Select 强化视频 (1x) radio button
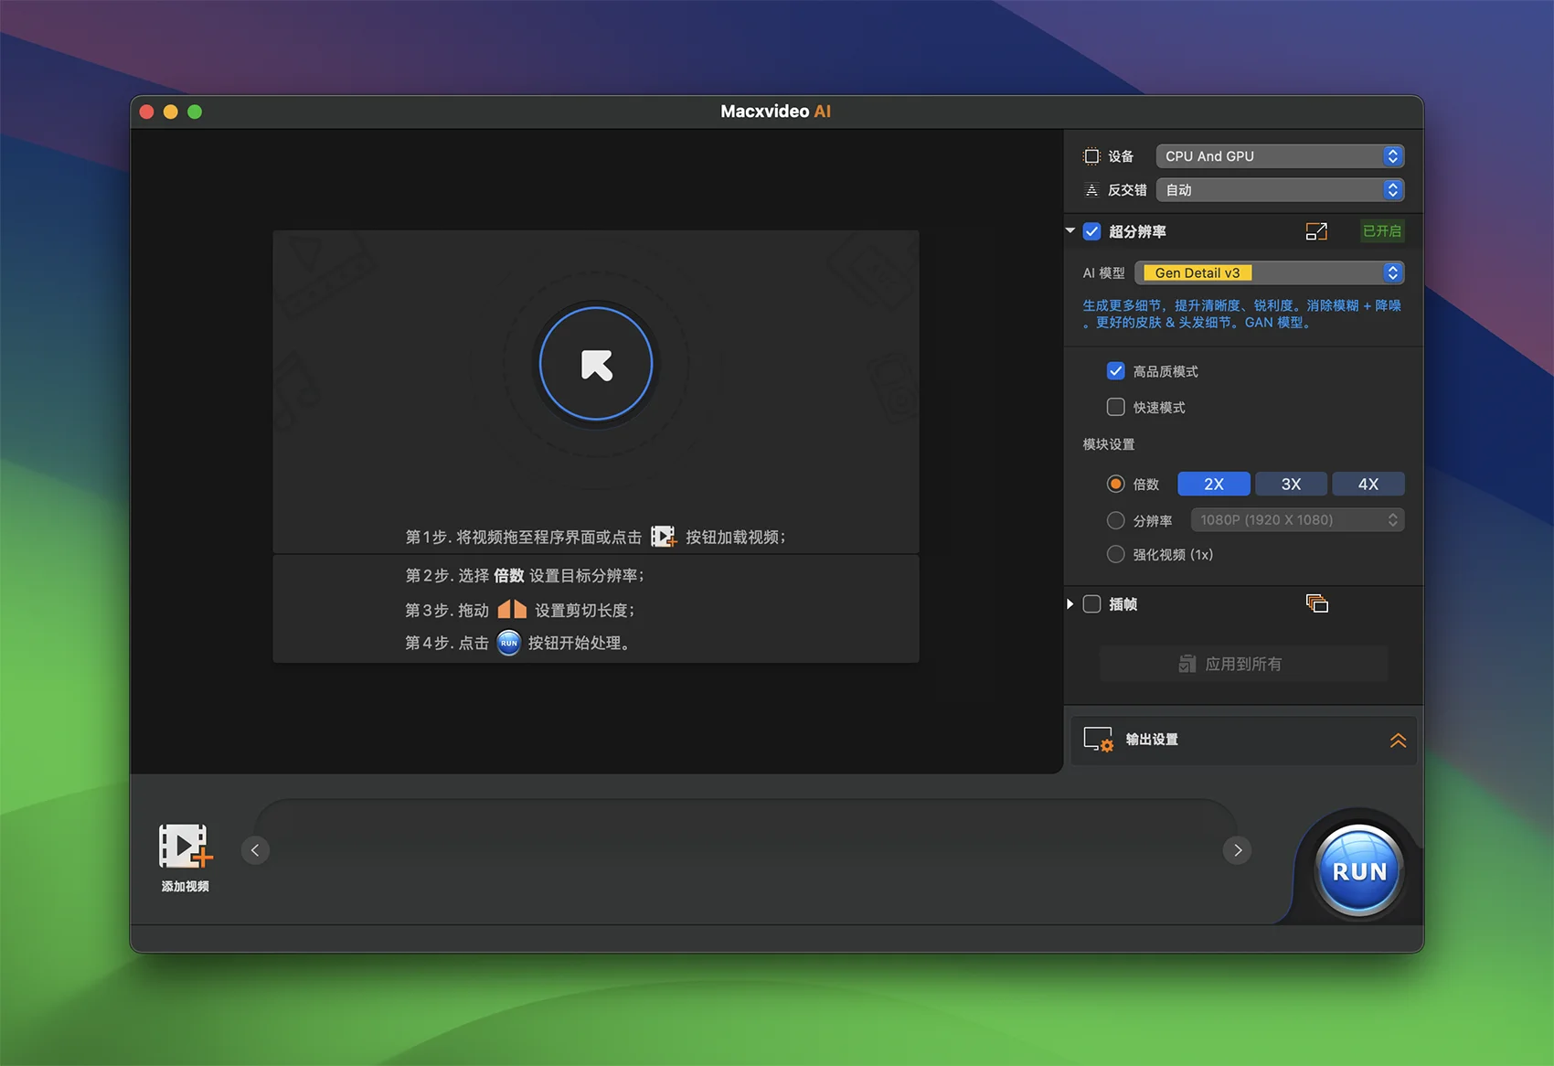The width and height of the screenshot is (1554, 1066). (1115, 554)
